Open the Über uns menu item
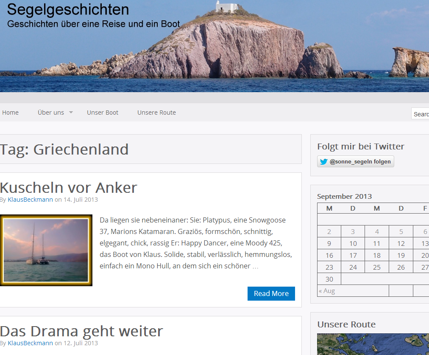The image size is (429, 355). click(x=51, y=113)
